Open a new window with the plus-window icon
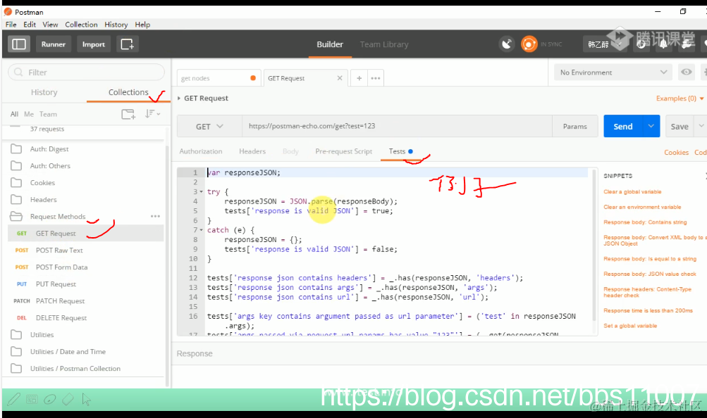The image size is (707, 418). coord(127,44)
